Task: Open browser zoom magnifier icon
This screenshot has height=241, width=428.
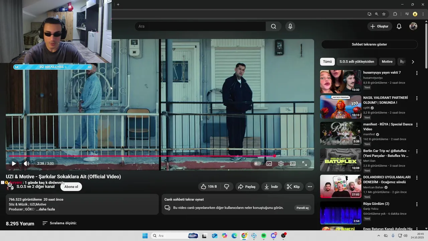Action: [377, 14]
